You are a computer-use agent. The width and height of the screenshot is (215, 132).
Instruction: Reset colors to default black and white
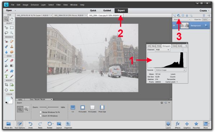[6, 103]
